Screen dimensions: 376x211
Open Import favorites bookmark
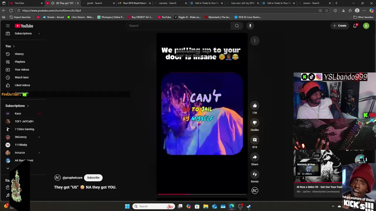(x=20, y=17)
